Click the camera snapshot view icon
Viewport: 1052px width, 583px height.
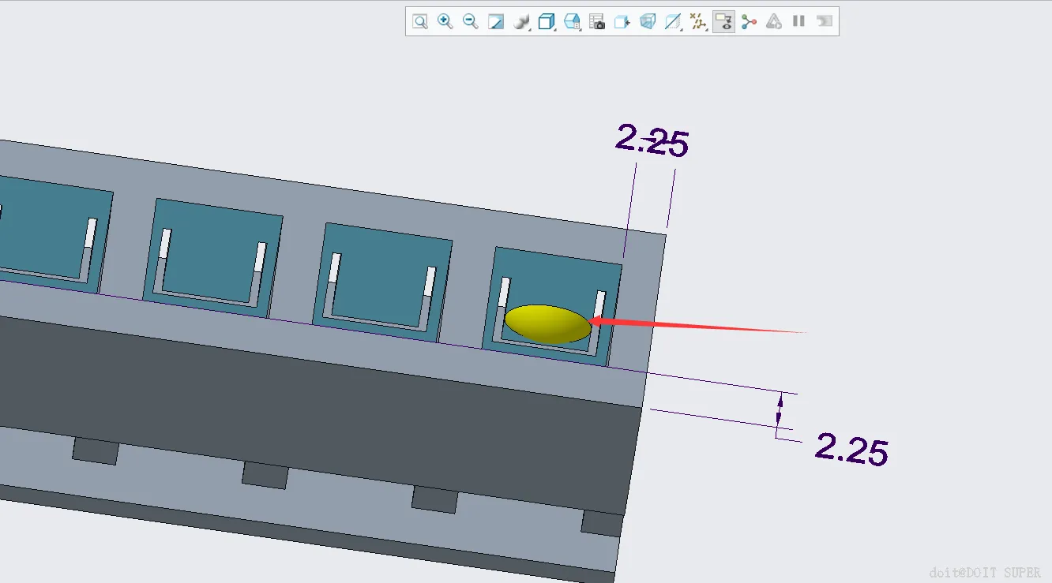(x=597, y=22)
